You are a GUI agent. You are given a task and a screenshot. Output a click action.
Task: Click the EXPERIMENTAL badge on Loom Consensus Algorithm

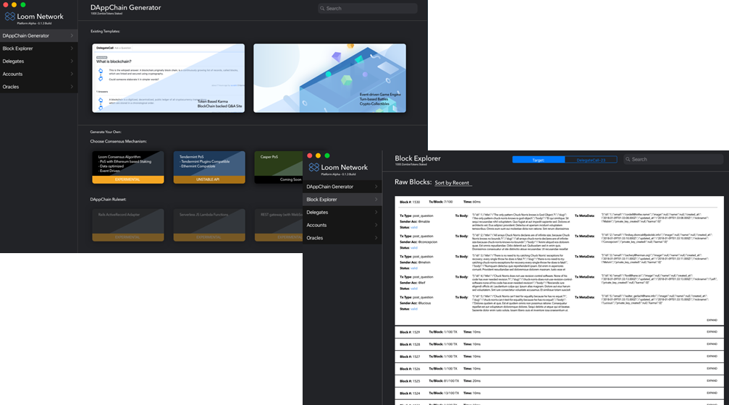click(x=128, y=179)
